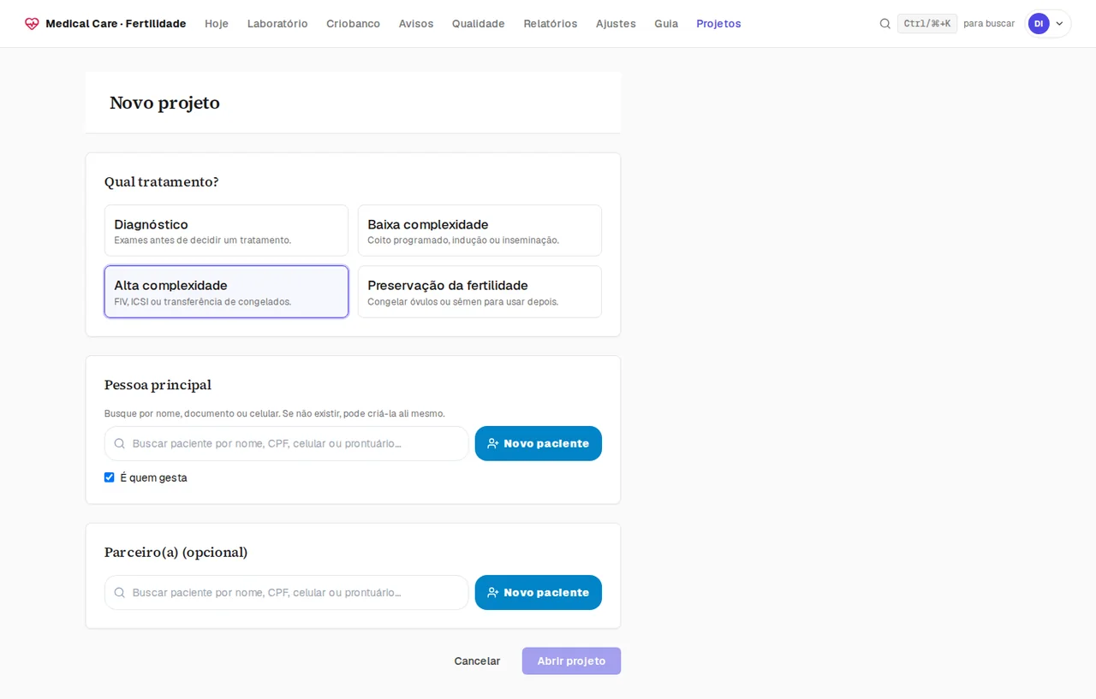
Task: Expand the user account menu chevron
Action: (1059, 24)
